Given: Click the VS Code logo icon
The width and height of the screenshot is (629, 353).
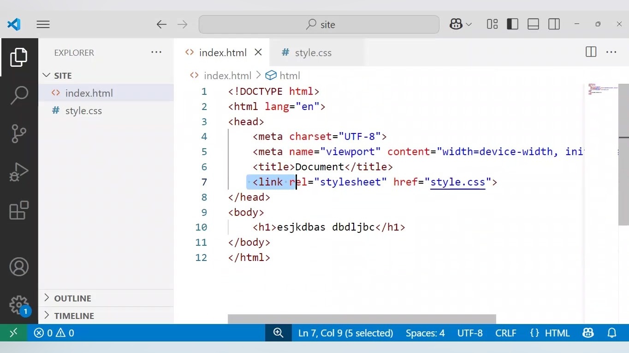Looking at the screenshot, I should click(x=14, y=24).
